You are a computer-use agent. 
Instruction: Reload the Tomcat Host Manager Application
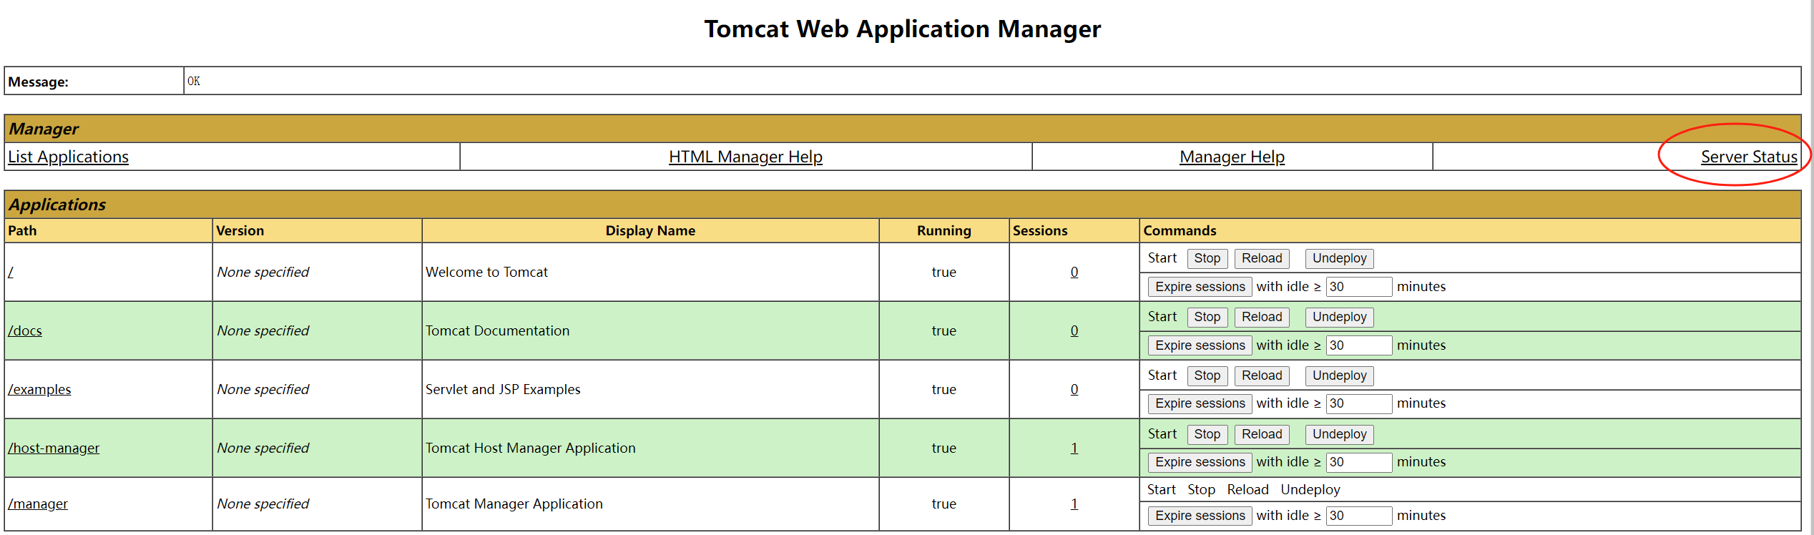click(x=1262, y=434)
